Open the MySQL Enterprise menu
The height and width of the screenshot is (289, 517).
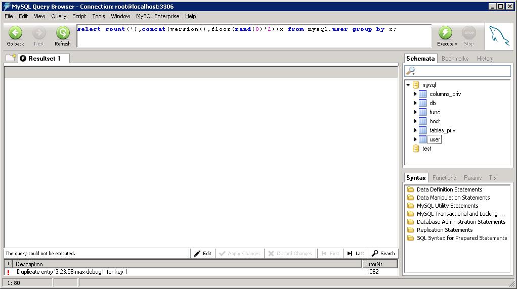158,16
